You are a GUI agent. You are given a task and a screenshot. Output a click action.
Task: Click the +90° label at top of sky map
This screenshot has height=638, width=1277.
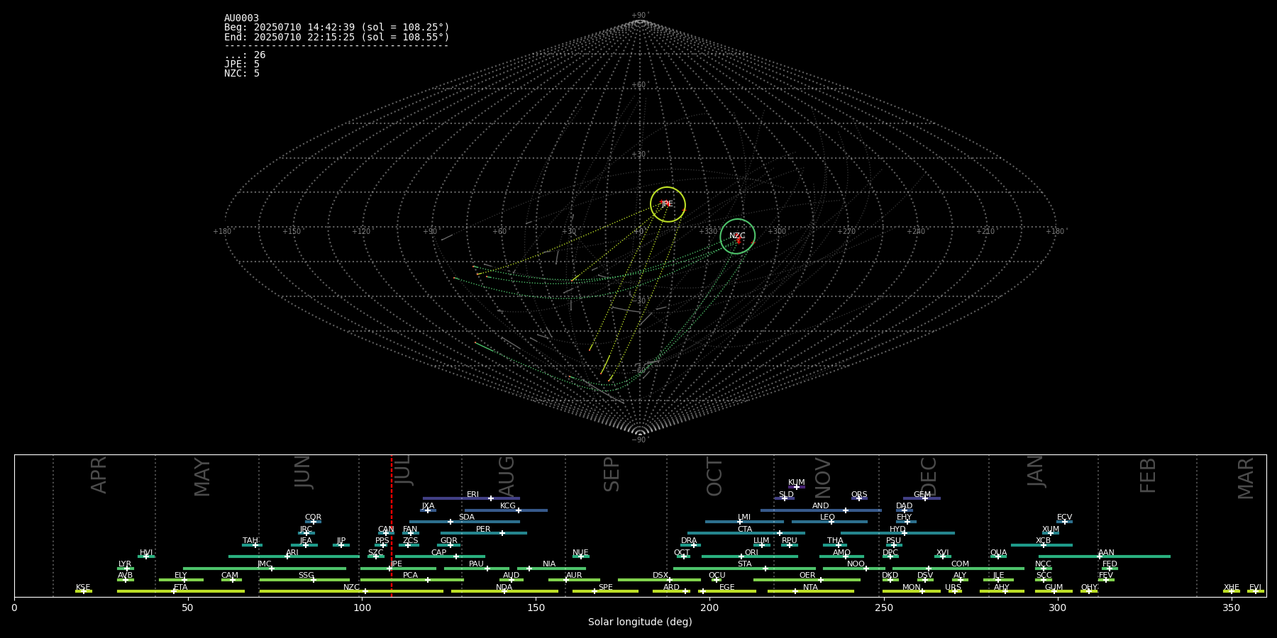[x=640, y=16]
